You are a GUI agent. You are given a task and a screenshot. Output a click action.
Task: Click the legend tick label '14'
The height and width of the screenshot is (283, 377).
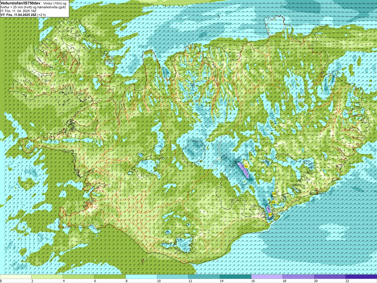222,281
